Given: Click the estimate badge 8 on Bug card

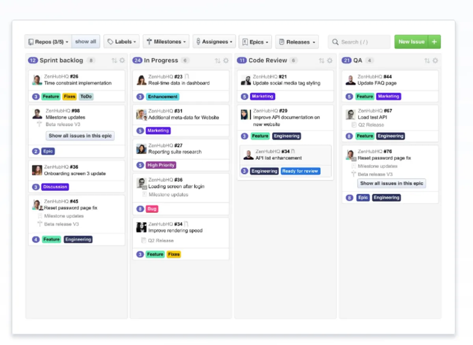Looking at the screenshot, I should pos(140,209).
